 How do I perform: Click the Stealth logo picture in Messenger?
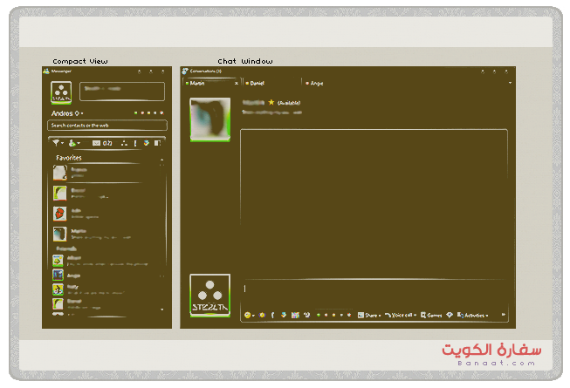click(x=61, y=92)
